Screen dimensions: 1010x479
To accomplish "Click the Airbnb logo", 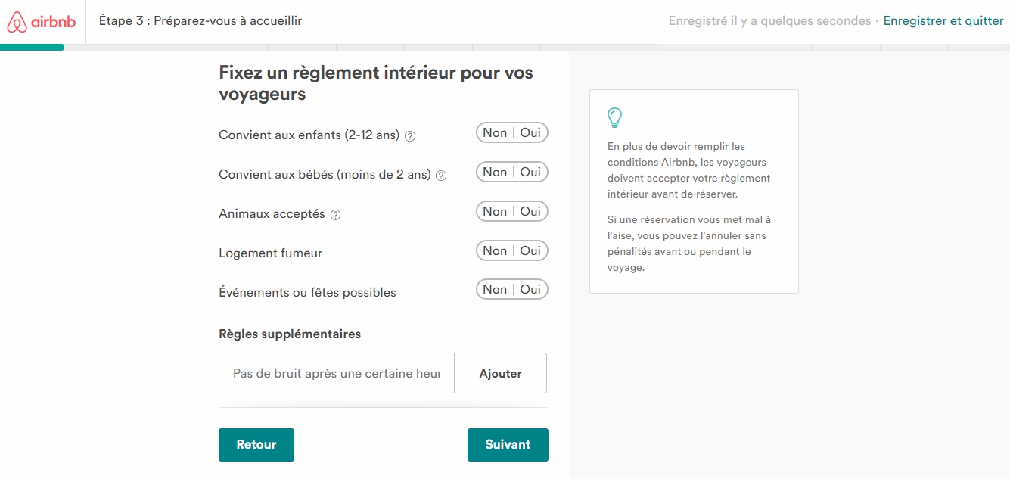I will pos(42,22).
